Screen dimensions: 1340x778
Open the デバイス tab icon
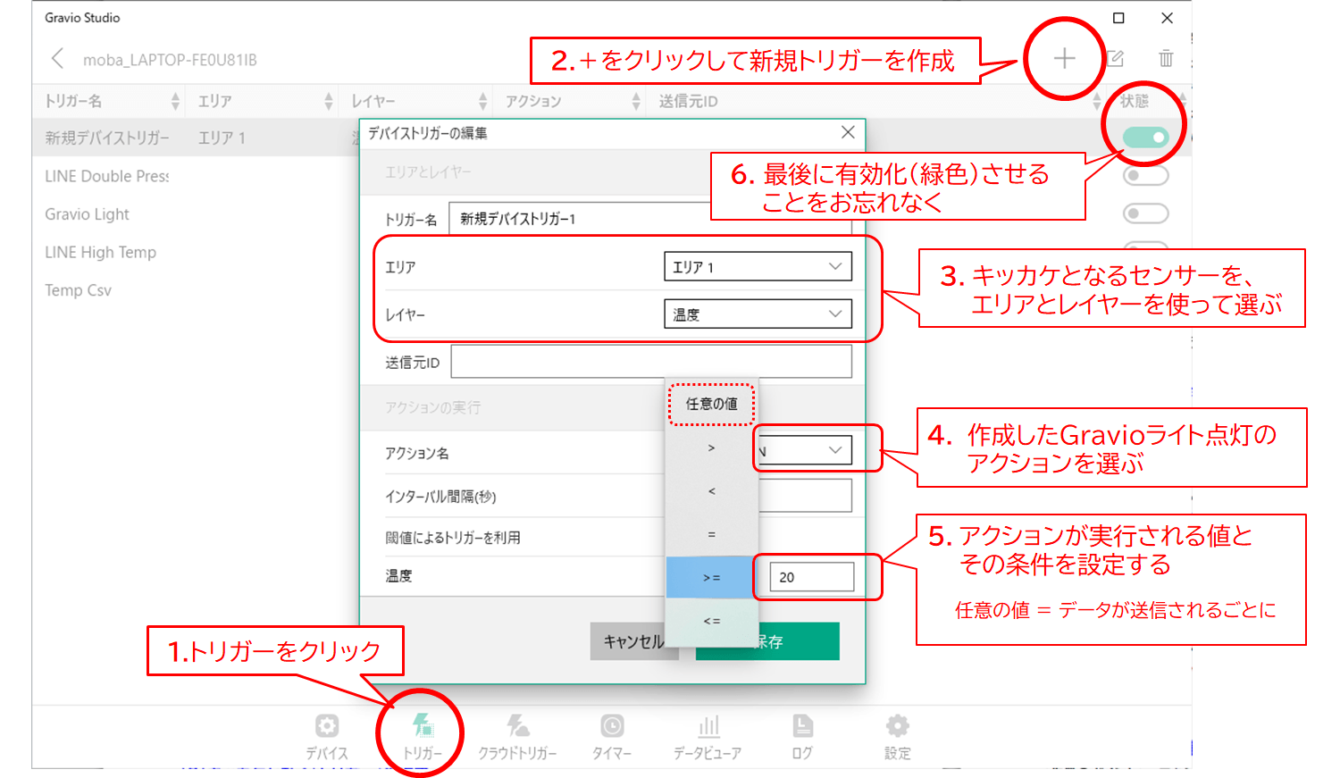click(x=327, y=737)
